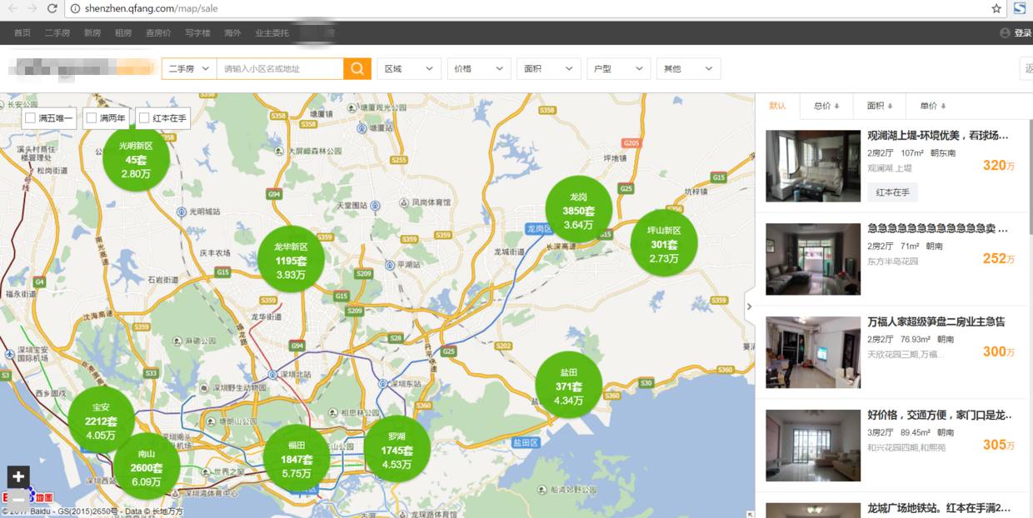Enable the 满五唯一 checkbox
1033x518 pixels.
30,118
